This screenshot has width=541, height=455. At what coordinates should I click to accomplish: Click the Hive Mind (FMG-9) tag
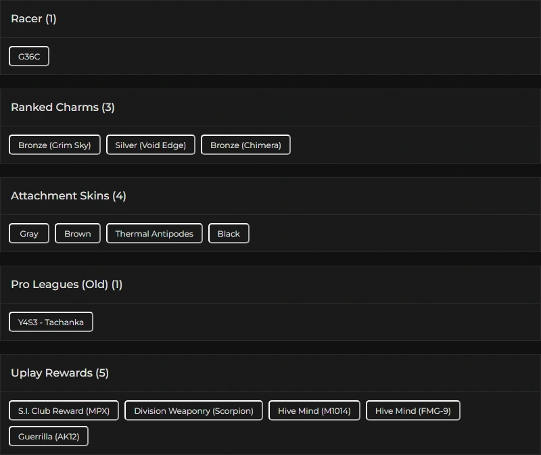(413, 411)
